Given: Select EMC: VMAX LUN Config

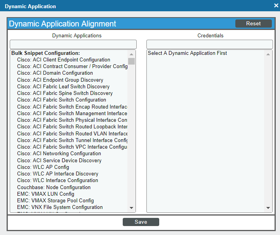Looking at the screenshot, I should 45,194.
